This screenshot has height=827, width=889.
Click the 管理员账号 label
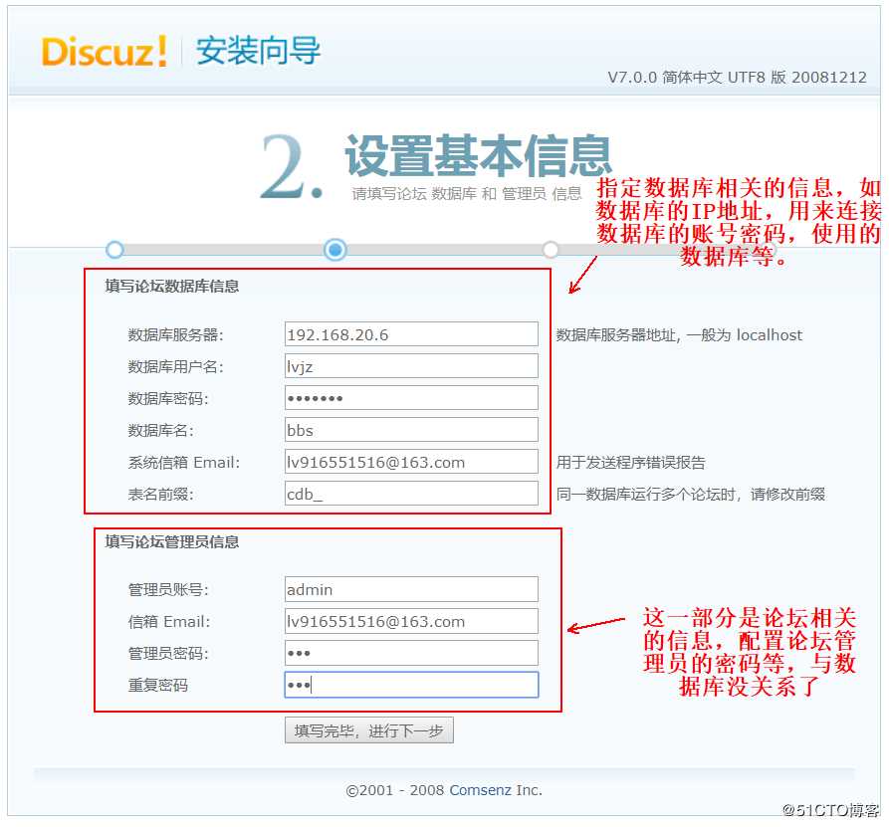[x=168, y=590]
